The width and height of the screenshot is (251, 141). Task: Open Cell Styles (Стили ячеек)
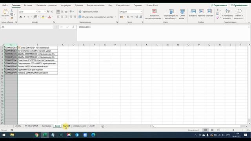[x=182, y=14]
